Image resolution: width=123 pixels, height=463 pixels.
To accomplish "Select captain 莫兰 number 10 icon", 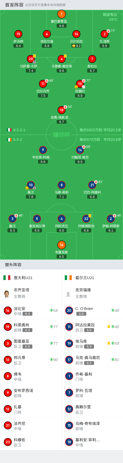I will [x=31, y=185].
